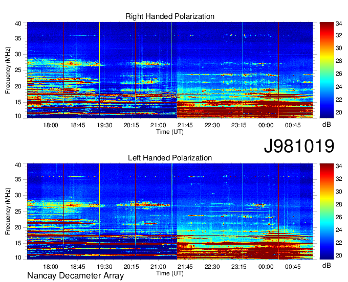Click inside the Right Handed Polarization spectrogram
This screenshot has height=282, width=348.
(x=170, y=70)
